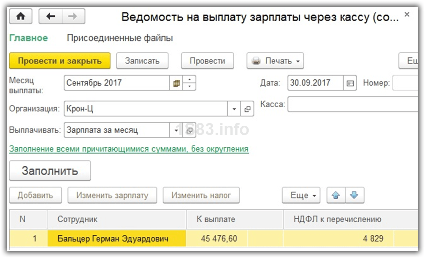Screen dimensions: 425x258
Task: Click the Провести button
Action: 207,61
